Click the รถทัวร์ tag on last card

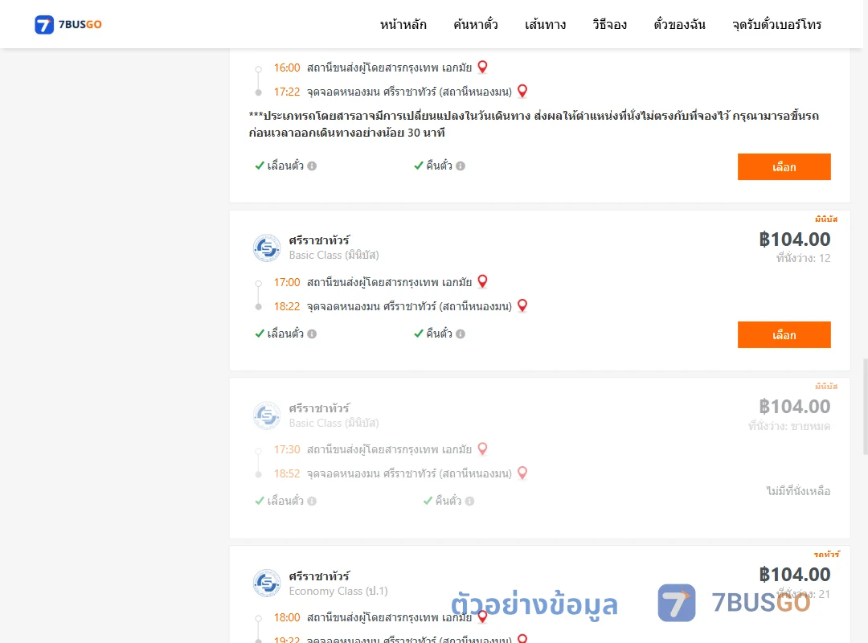pos(826,554)
